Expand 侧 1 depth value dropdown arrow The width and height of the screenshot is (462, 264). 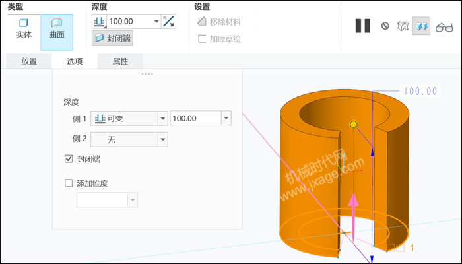pyautogui.click(x=226, y=118)
